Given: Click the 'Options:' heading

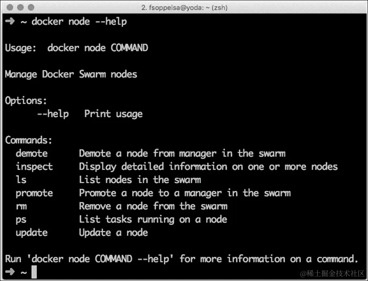Looking at the screenshot, I should point(26,101).
